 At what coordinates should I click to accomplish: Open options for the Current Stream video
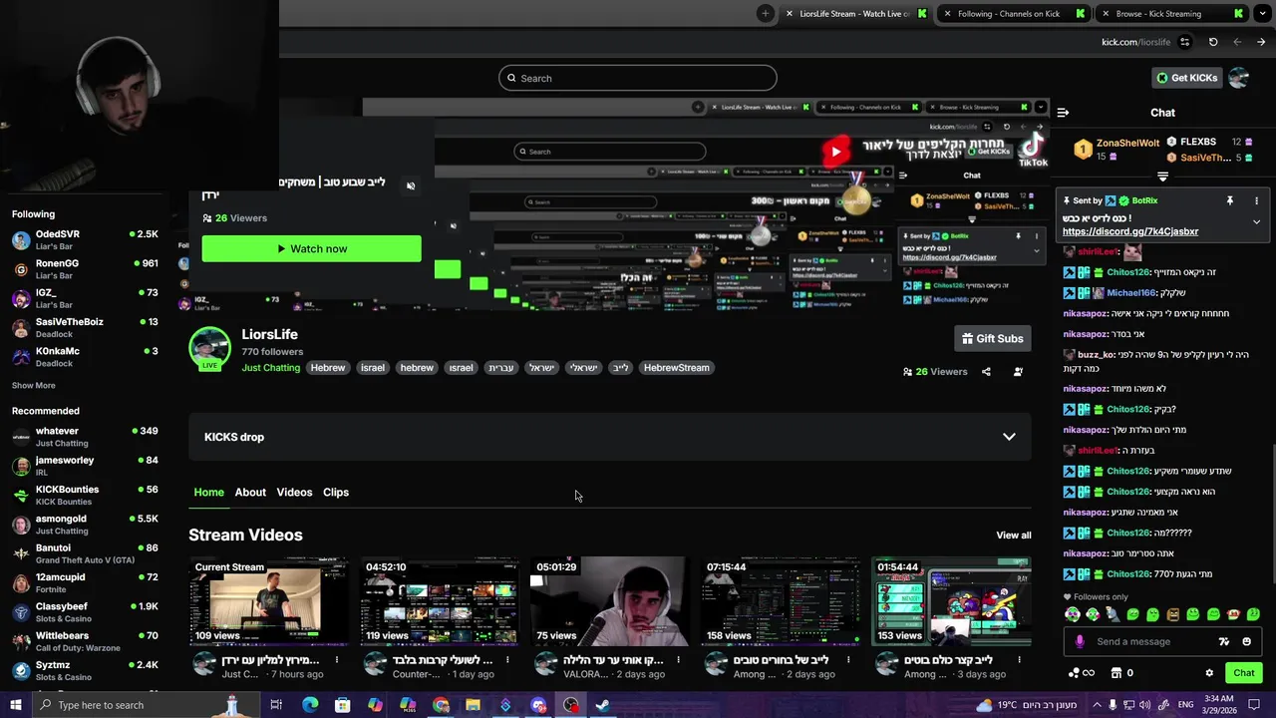pyautogui.click(x=337, y=660)
